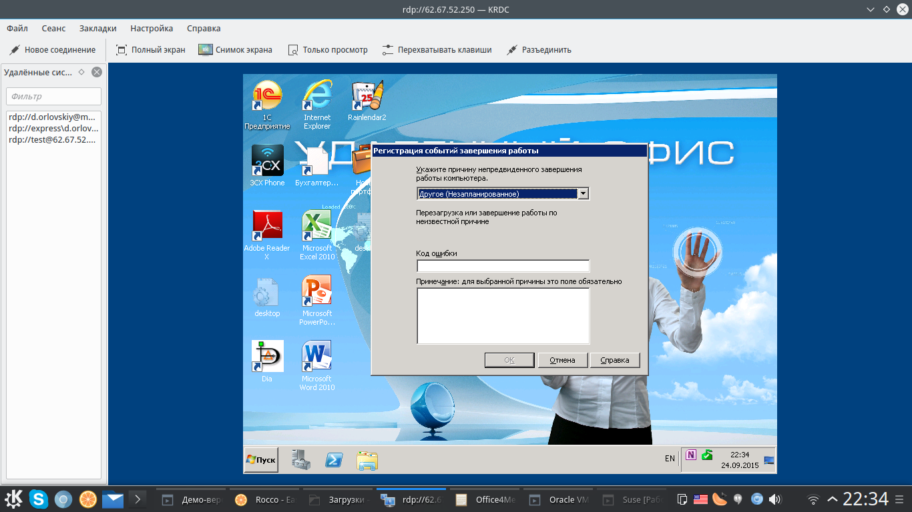Switch to the Oracle VM taskbar window
912x512 pixels.
click(x=559, y=499)
